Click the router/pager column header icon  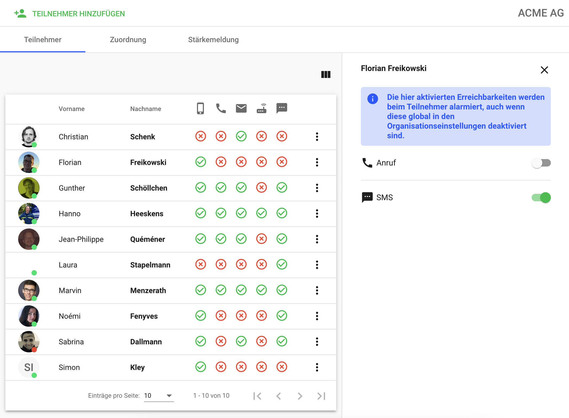pos(262,108)
